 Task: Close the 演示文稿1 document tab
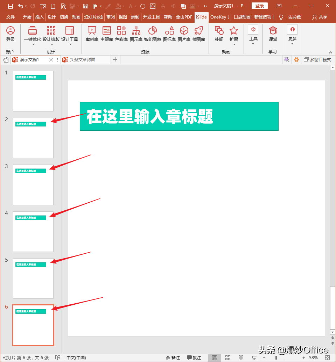(x=51, y=60)
